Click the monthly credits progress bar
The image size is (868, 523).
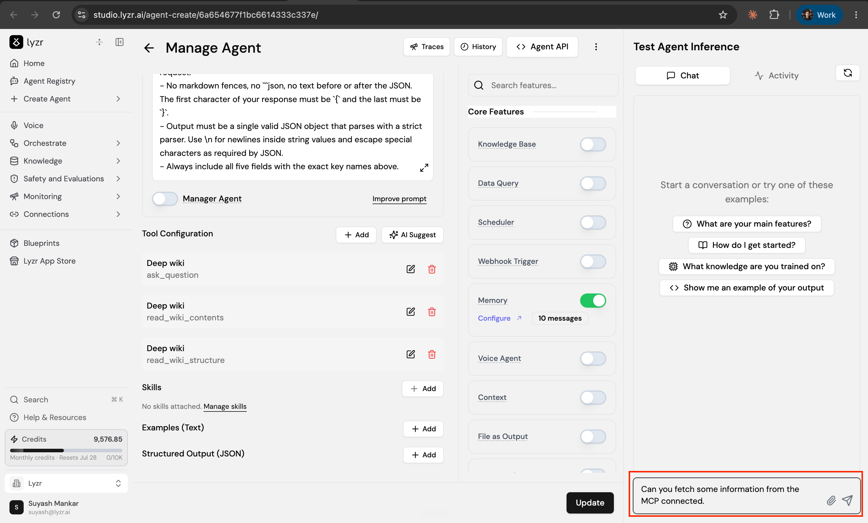[x=66, y=451]
